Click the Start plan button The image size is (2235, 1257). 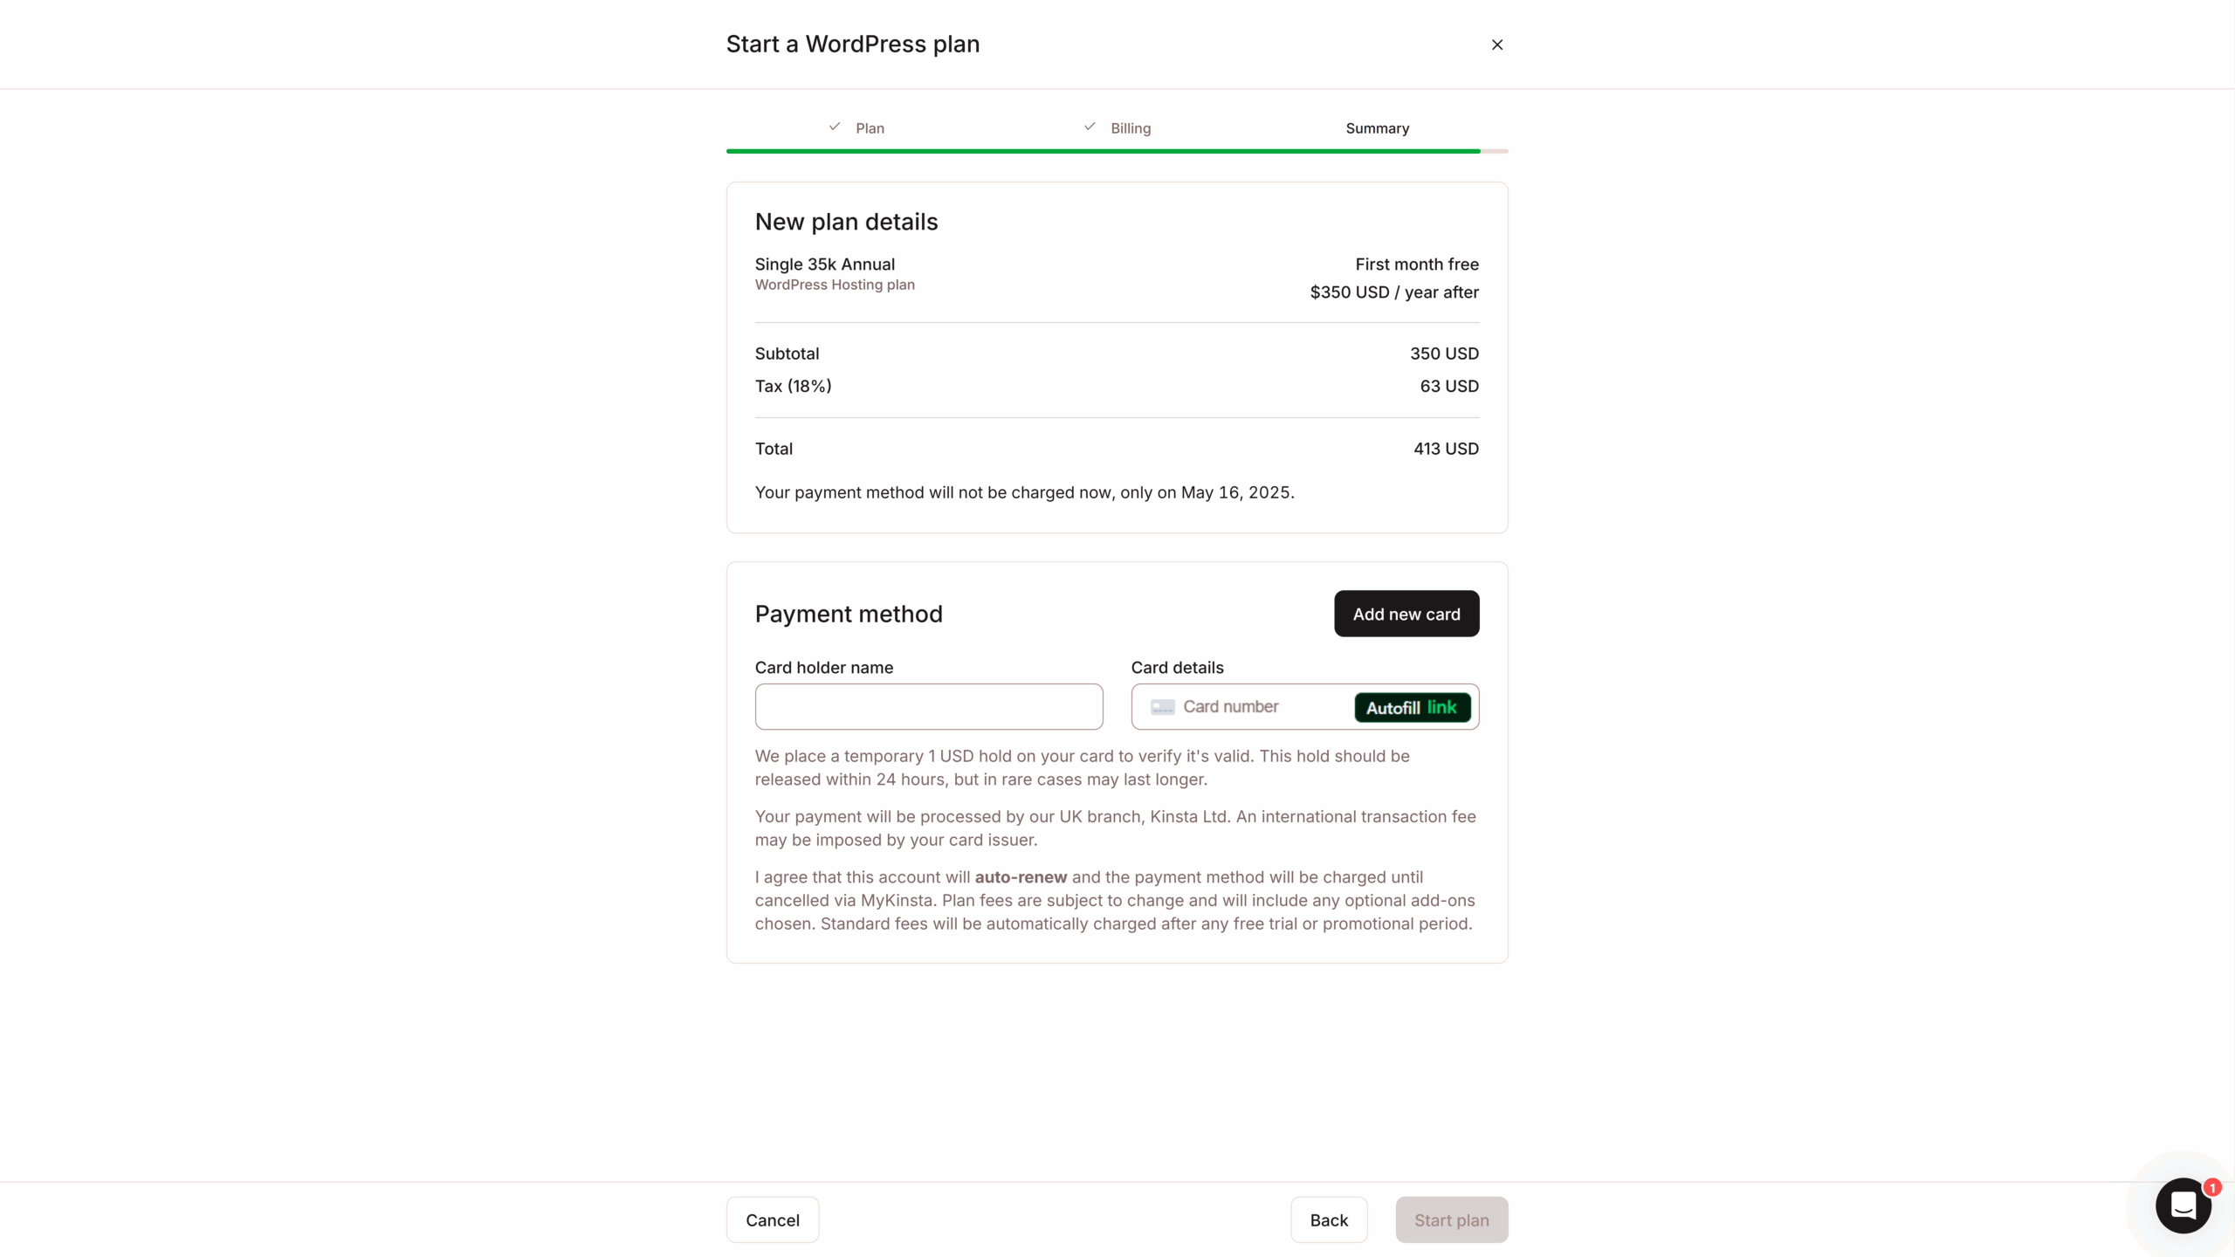1451,1219
